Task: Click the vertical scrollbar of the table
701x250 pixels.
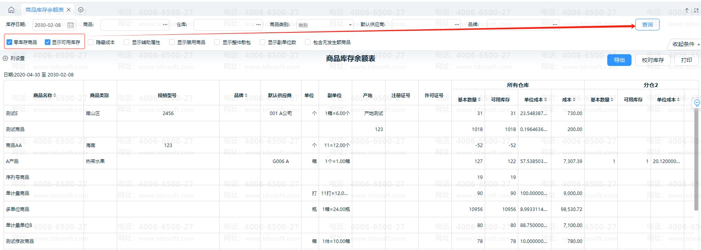Action: (696, 160)
